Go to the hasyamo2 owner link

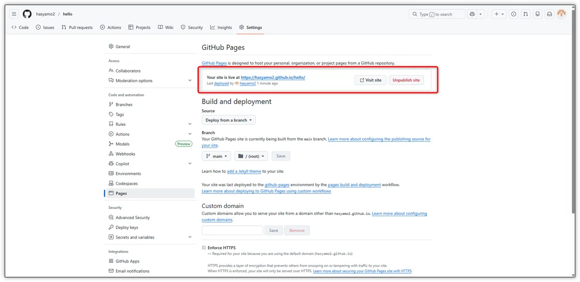(x=45, y=14)
